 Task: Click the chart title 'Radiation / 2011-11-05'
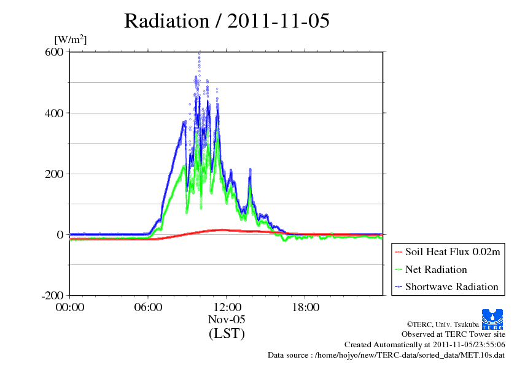click(x=227, y=21)
